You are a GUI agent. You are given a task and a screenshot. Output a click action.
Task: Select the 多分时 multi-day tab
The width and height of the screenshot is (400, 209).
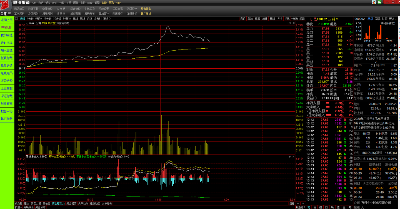pos(98,19)
